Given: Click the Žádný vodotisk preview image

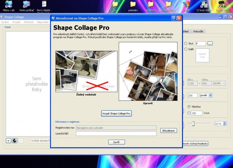Looking at the screenshot, I should (86, 71).
